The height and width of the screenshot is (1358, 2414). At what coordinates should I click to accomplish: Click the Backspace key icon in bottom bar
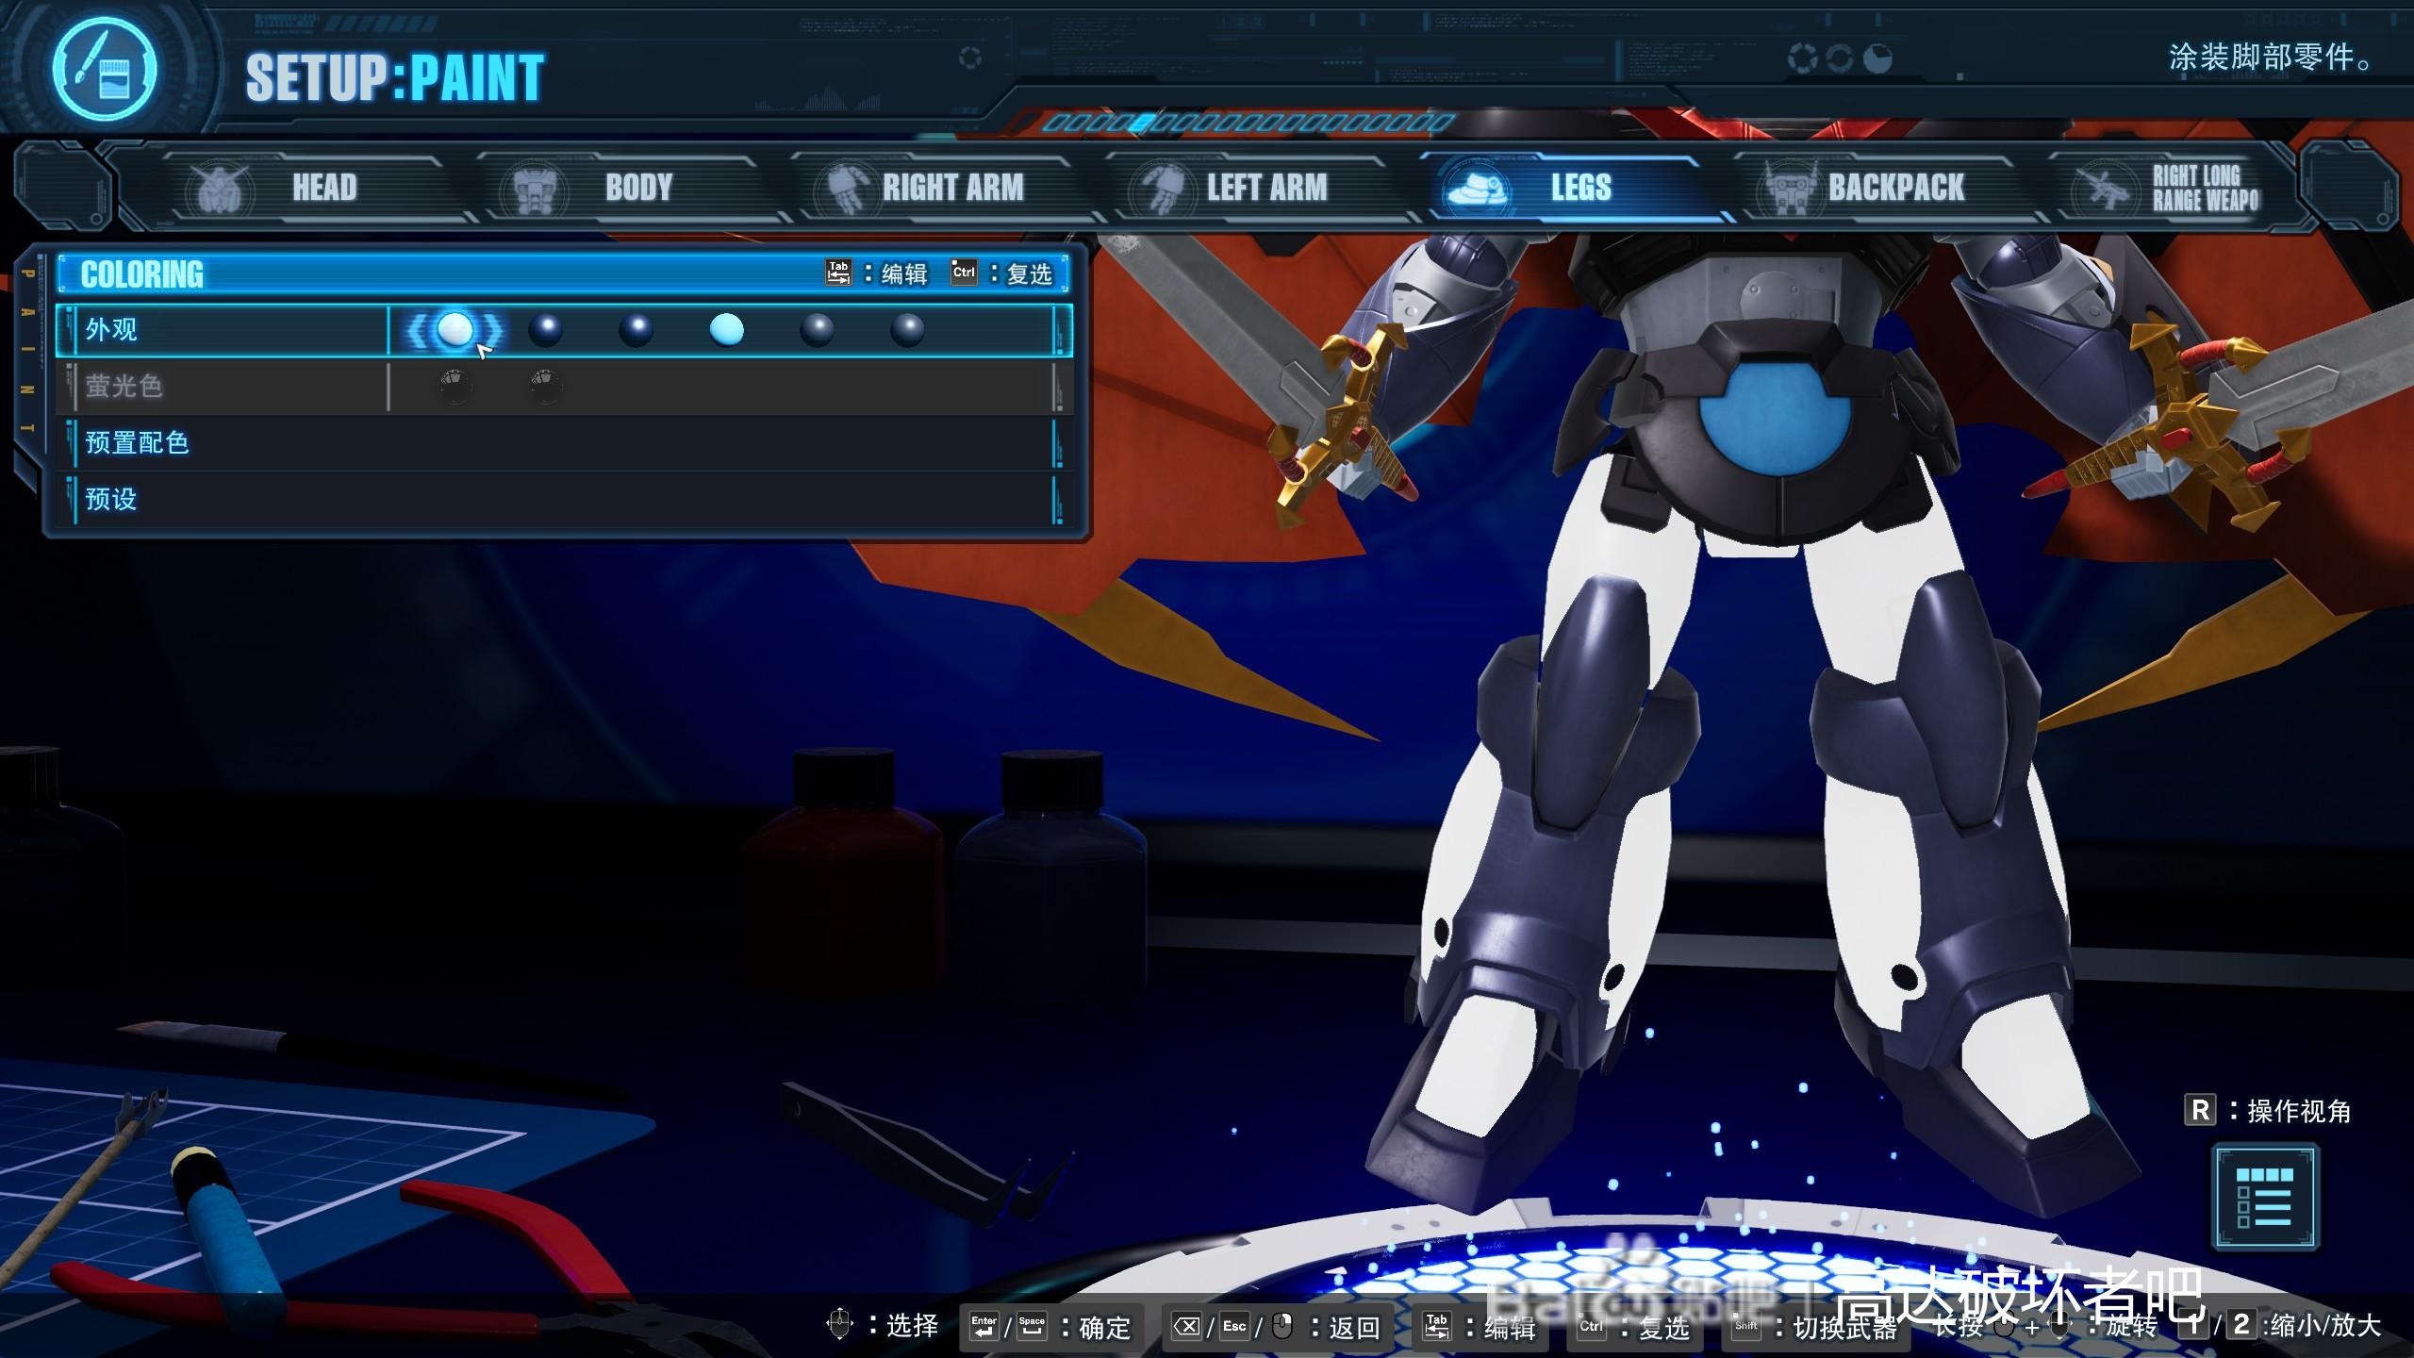coord(1185,1327)
